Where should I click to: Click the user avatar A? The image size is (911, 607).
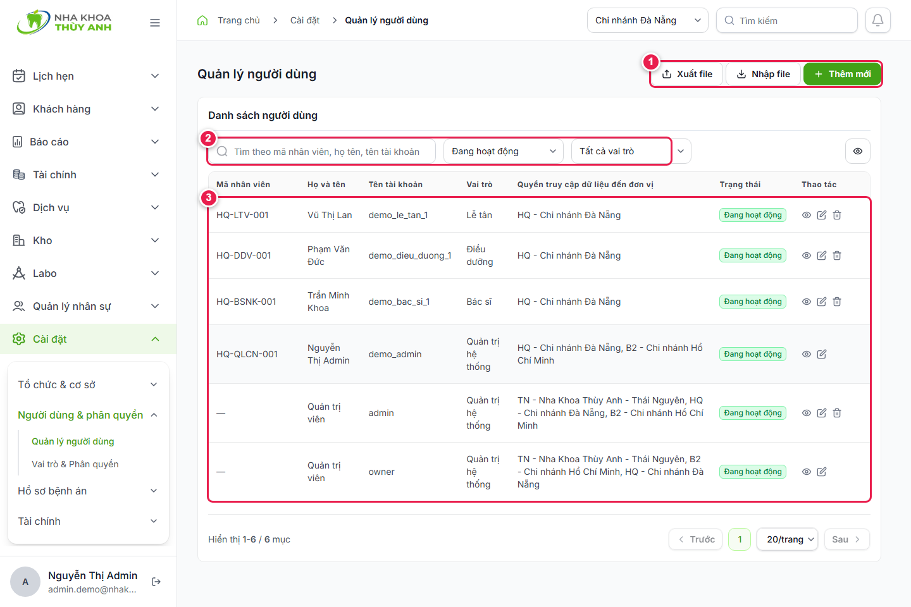pyautogui.click(x=25, y=582)
